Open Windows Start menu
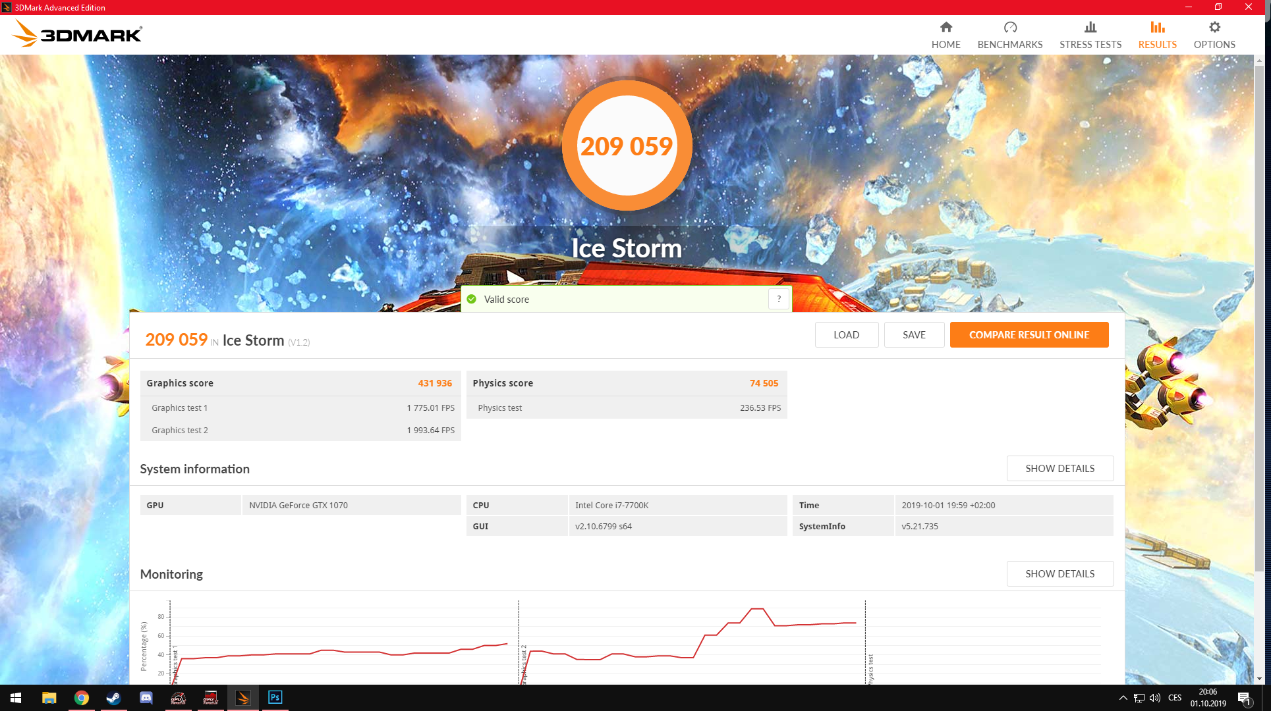This screenshot has width=1271, height=711. click(x=16, y=698)
